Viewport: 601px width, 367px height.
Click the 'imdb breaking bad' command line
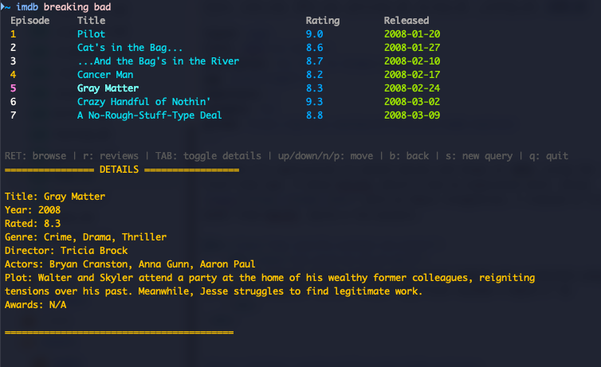pos(63,7)
